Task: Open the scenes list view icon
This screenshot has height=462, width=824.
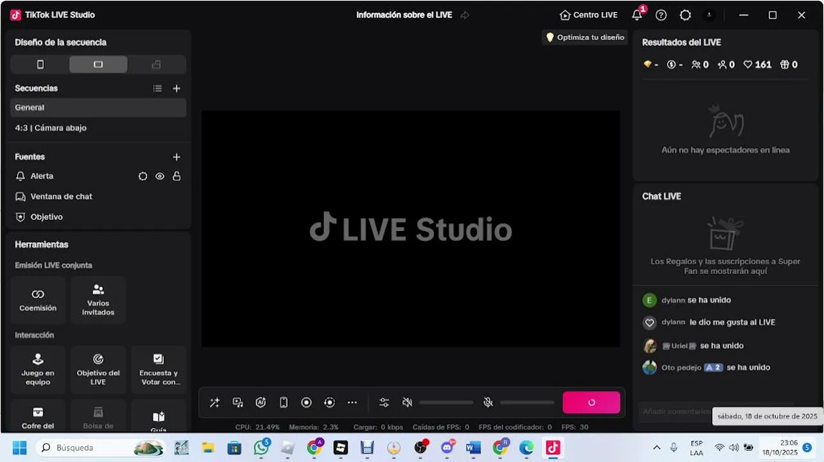Action: 157,89
